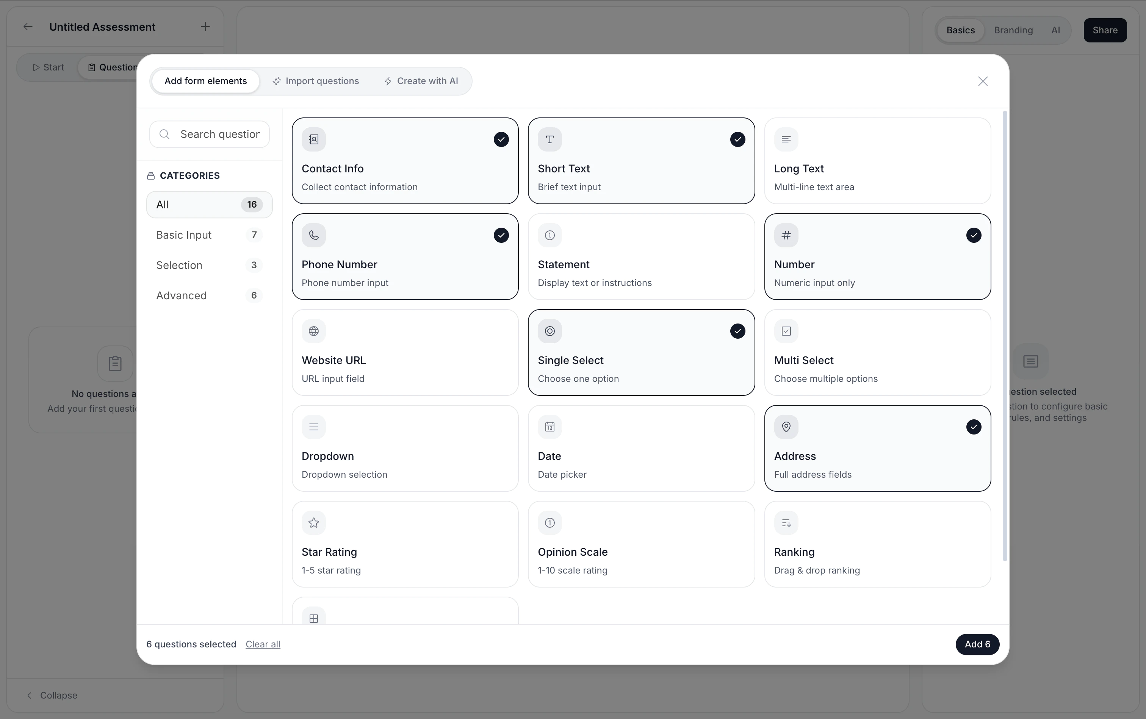Click the Opinion Scale number icon
Image resolution: width=1146 pixels, height=719 pixels.
pos(550,523)
